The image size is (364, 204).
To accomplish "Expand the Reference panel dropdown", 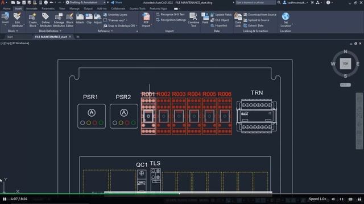I will click(x=105, y=31).
